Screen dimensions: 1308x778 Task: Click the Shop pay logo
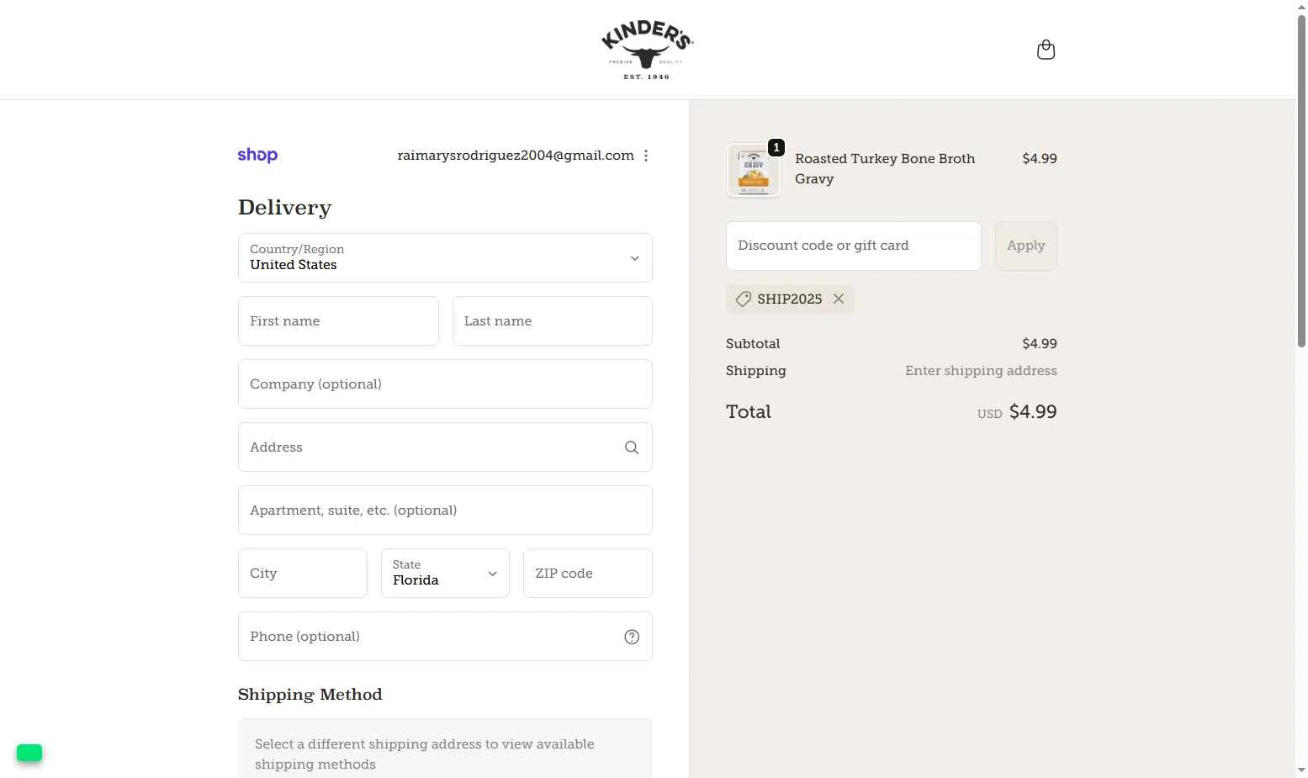click(257, 155)
